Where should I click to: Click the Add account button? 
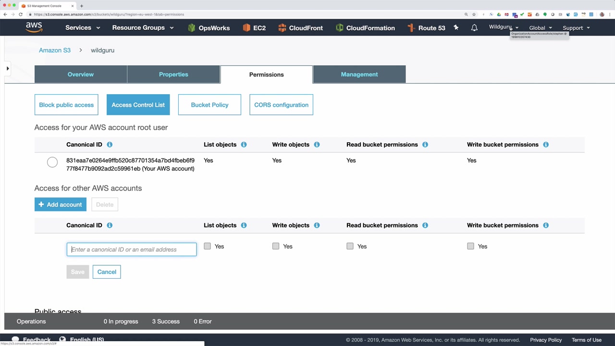[x=61, y=205]
